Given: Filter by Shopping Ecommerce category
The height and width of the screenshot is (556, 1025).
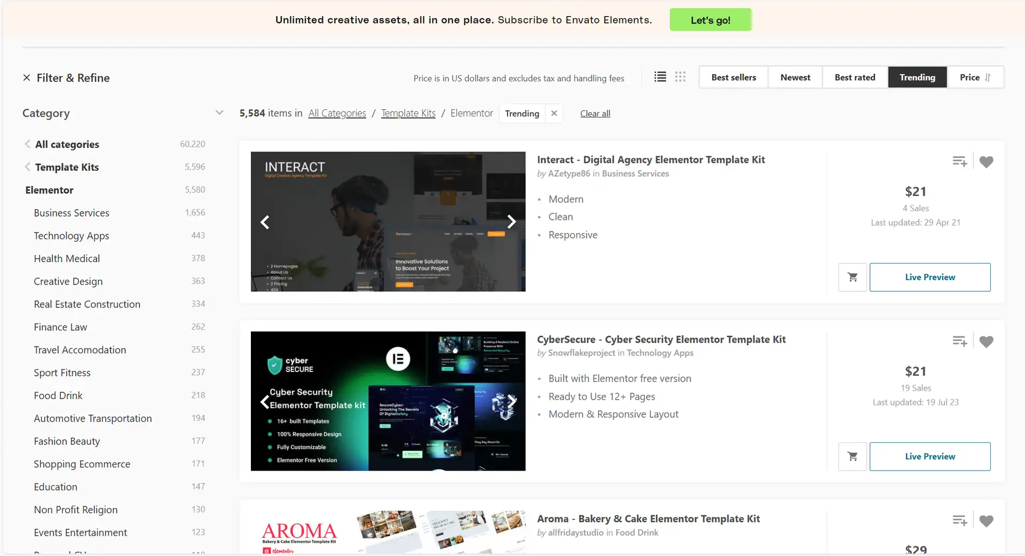Looking at the screenshot, I should pyautogui.click(x=82, y=464).
